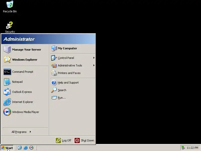201x151 pixels.
Task: Click the Notepad notebook icon
Action: (7, 82)
